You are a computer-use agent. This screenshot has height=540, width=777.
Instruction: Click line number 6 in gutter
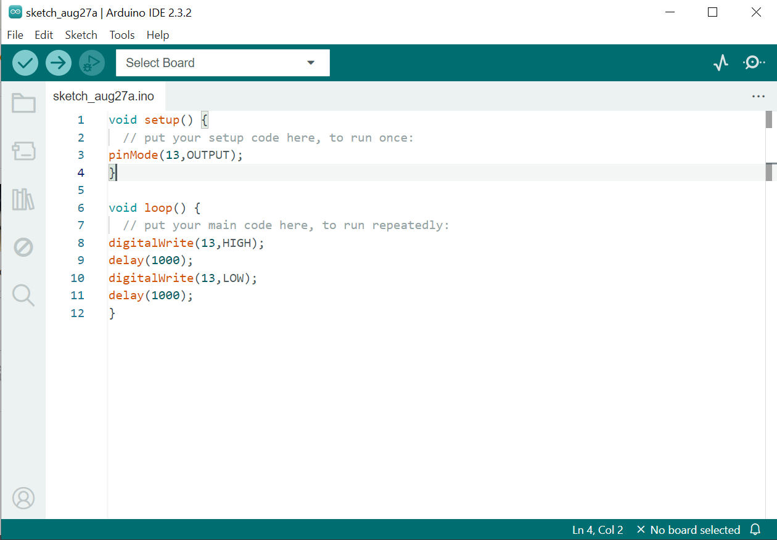[x=81, y=208]
